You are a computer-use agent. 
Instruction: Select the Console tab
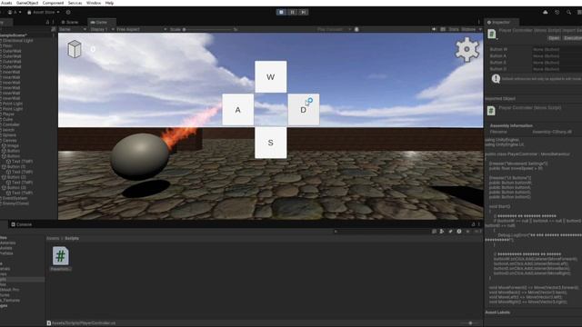(22, 224)
